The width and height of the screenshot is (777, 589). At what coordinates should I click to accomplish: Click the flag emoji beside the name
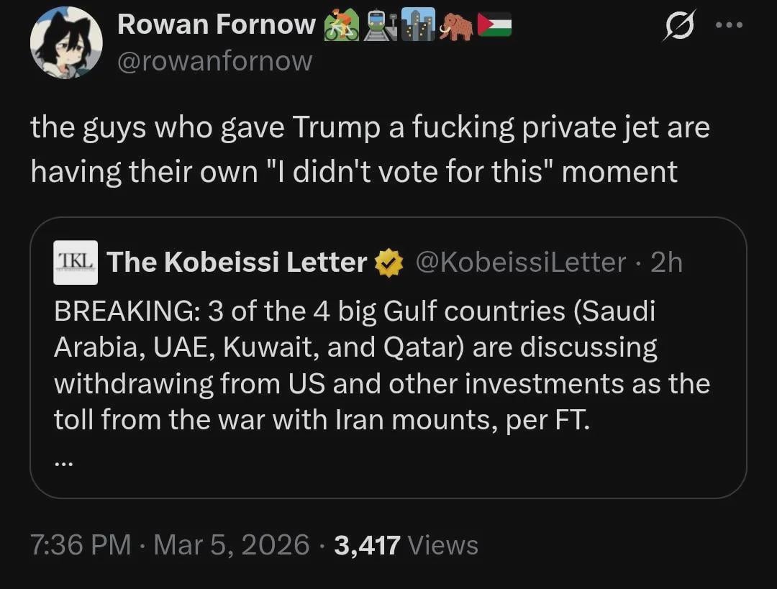tap(494, 26)
